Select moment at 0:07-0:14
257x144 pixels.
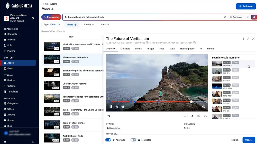[233, 71]
